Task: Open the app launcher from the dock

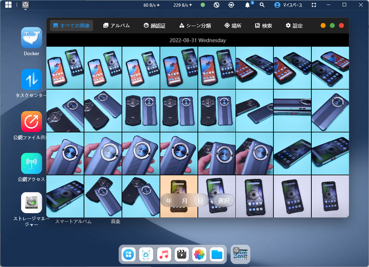Action: (129, 254)
